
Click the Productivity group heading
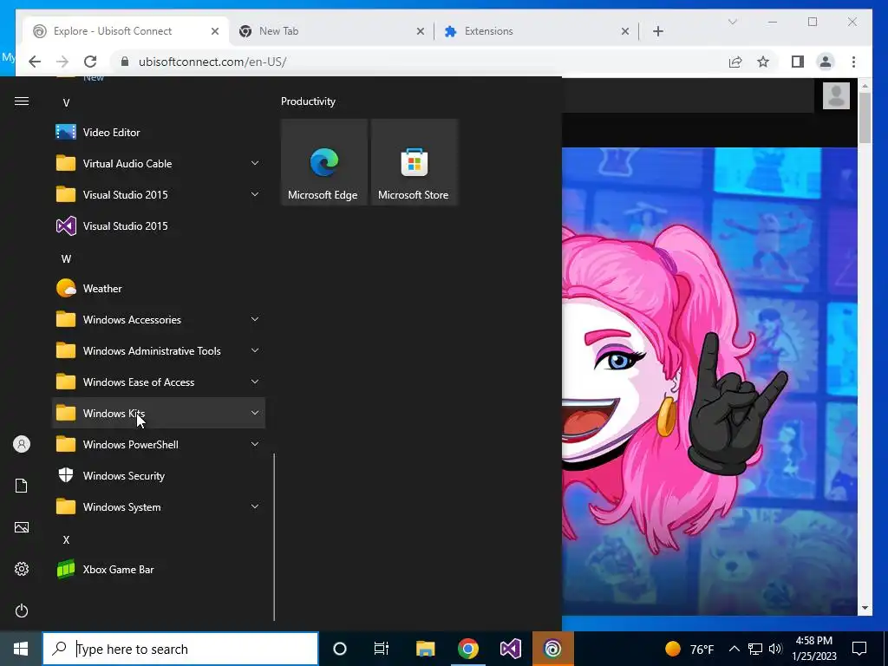[x=308, y=101]
